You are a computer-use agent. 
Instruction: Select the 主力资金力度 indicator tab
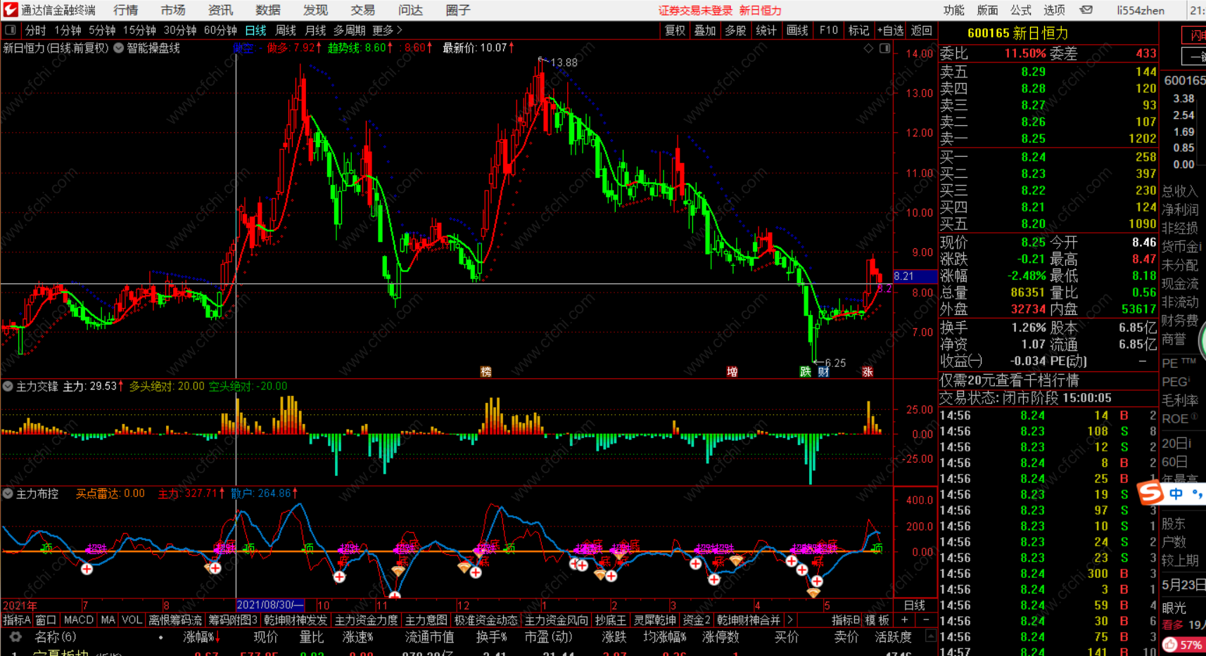pos(366,620)
